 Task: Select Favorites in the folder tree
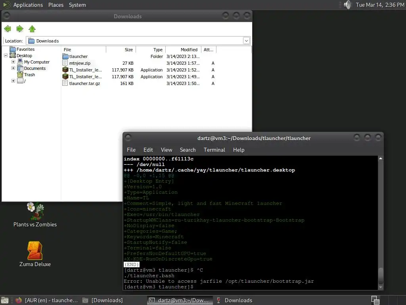(x=25, y=49)
